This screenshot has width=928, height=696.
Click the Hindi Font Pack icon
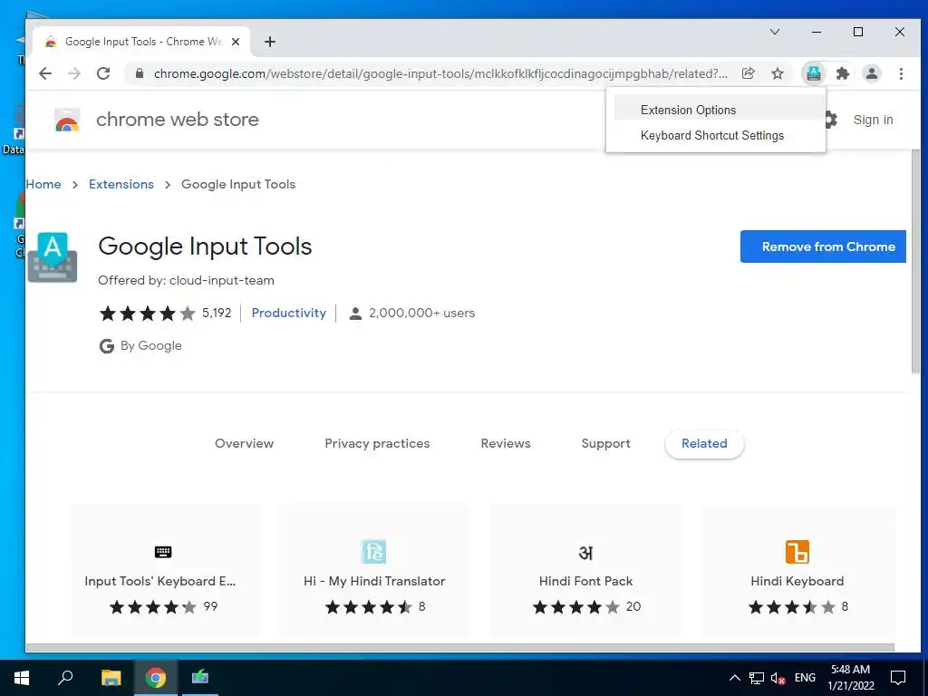(x=585, y=553)
